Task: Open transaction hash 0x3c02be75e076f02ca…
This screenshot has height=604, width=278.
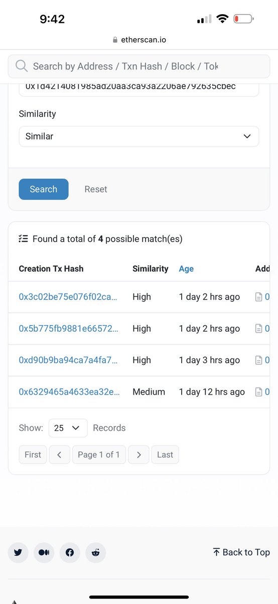Action: coord(68,297)
